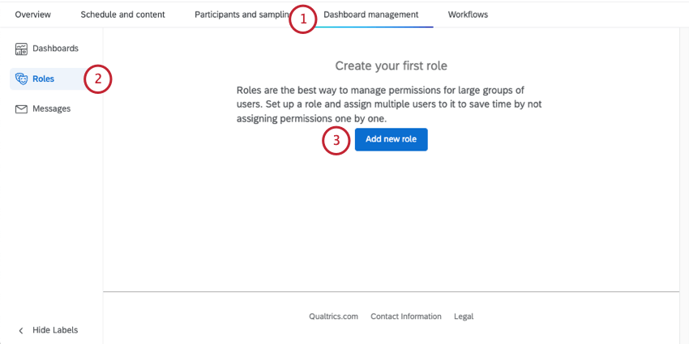The height and width of the screenshot is (344, 689).
Task: Open the Legal footer link
Action: click(464, 316)
